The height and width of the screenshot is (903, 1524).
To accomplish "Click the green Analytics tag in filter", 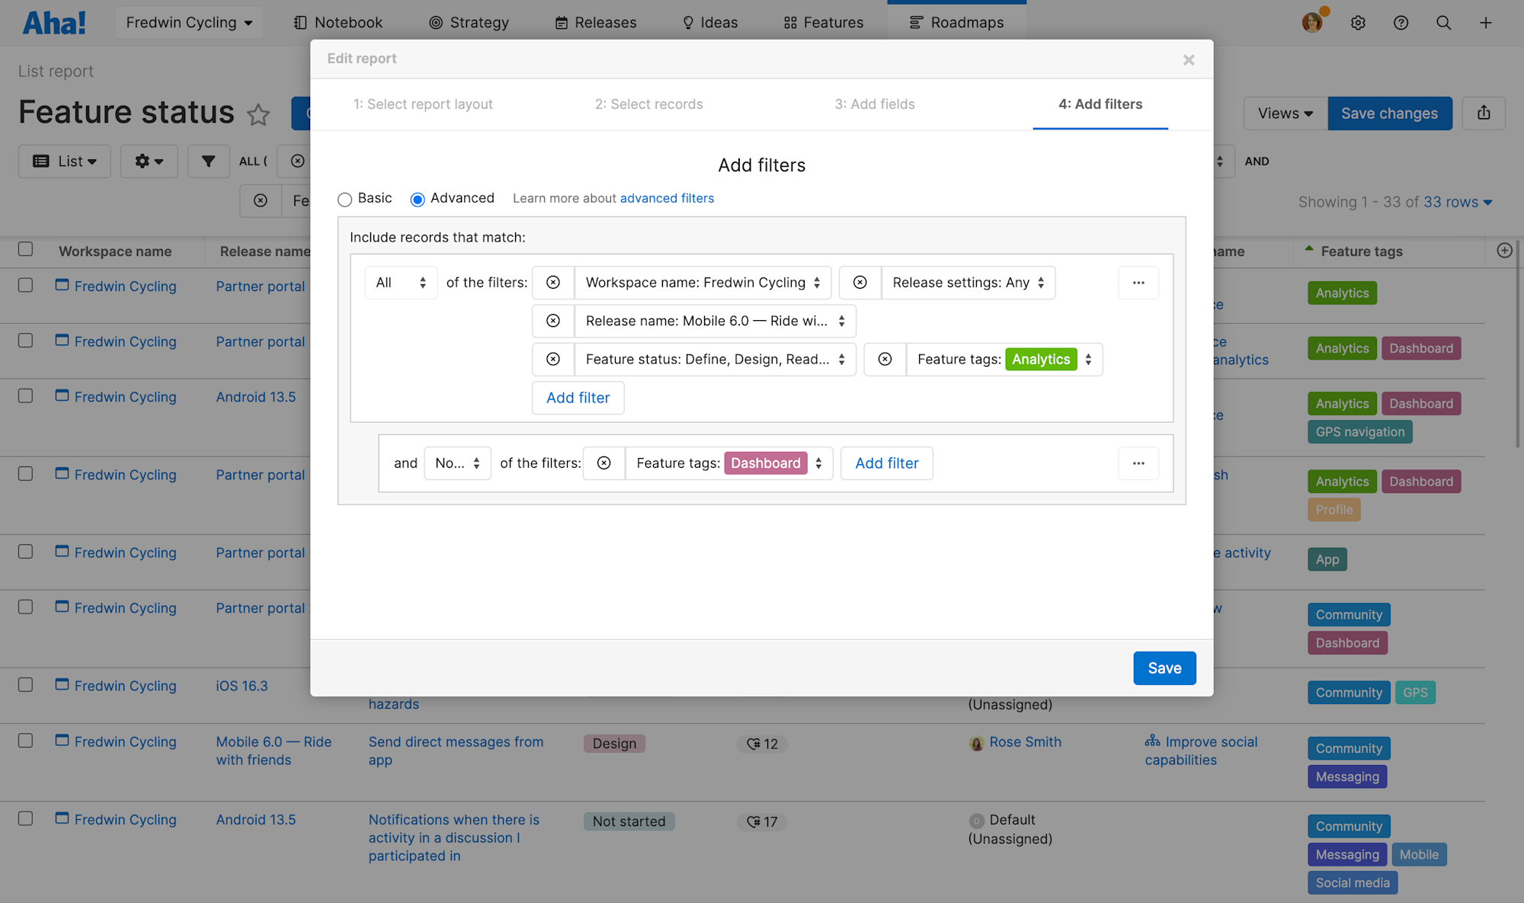I will pyautogui.click(x=1040, y=360).
